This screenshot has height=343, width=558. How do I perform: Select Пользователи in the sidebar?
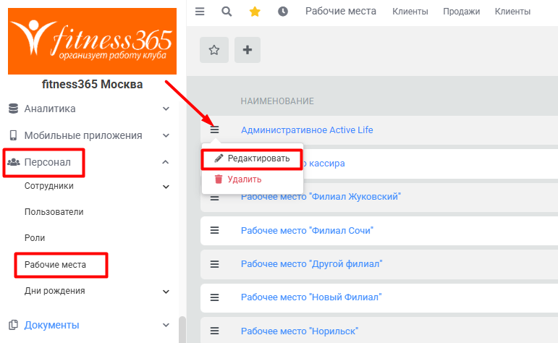click(54, 212)
